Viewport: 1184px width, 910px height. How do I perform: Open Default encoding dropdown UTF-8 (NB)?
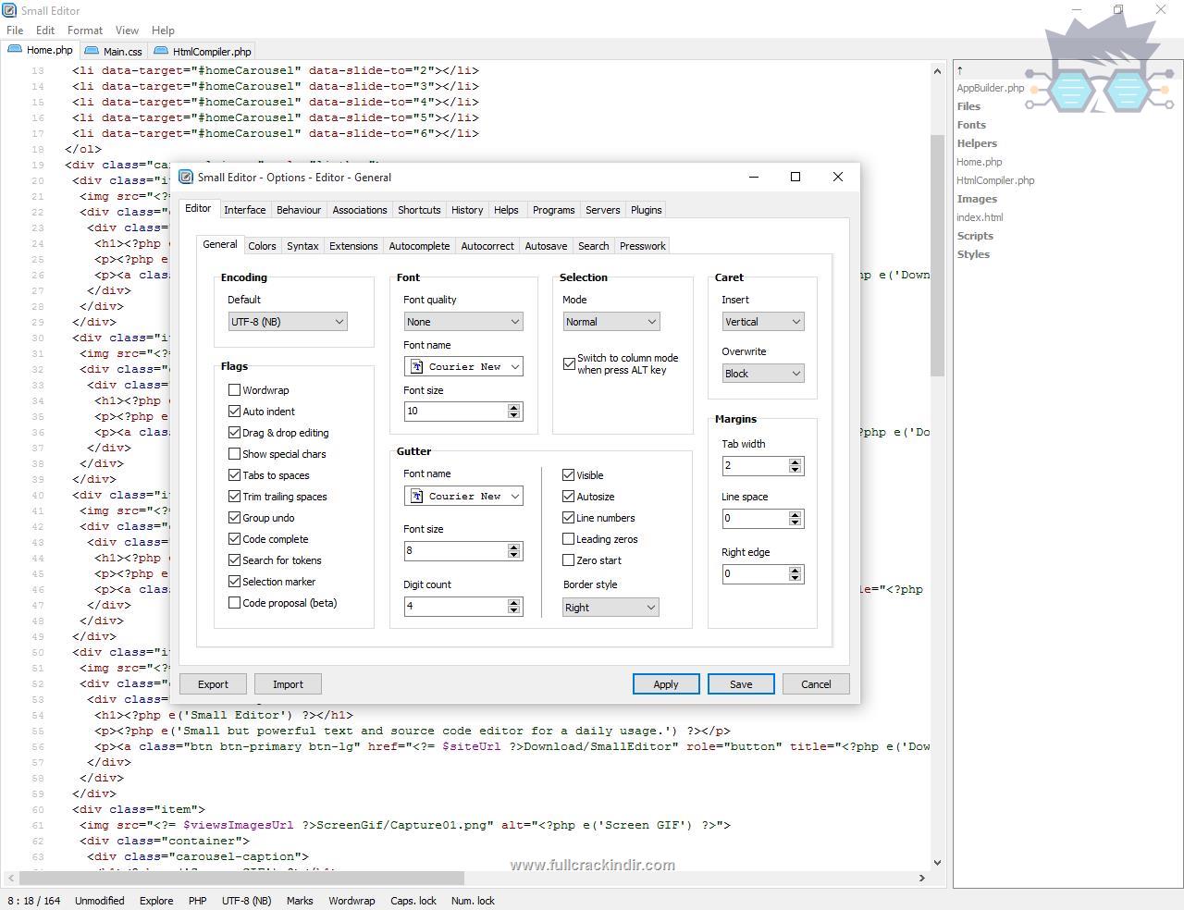288,322
